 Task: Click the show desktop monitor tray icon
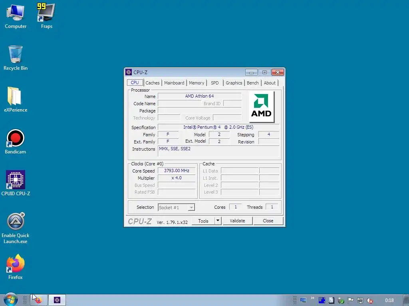[x=303, y=300]
